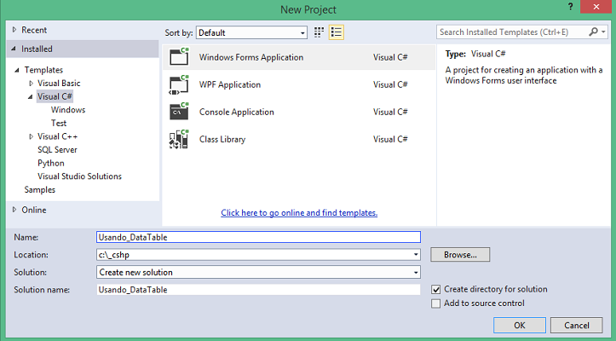Image resolution: width=616 pixels, height=341 pixels.
Task: Click the Console Application name text
Action: coord(237,112)
